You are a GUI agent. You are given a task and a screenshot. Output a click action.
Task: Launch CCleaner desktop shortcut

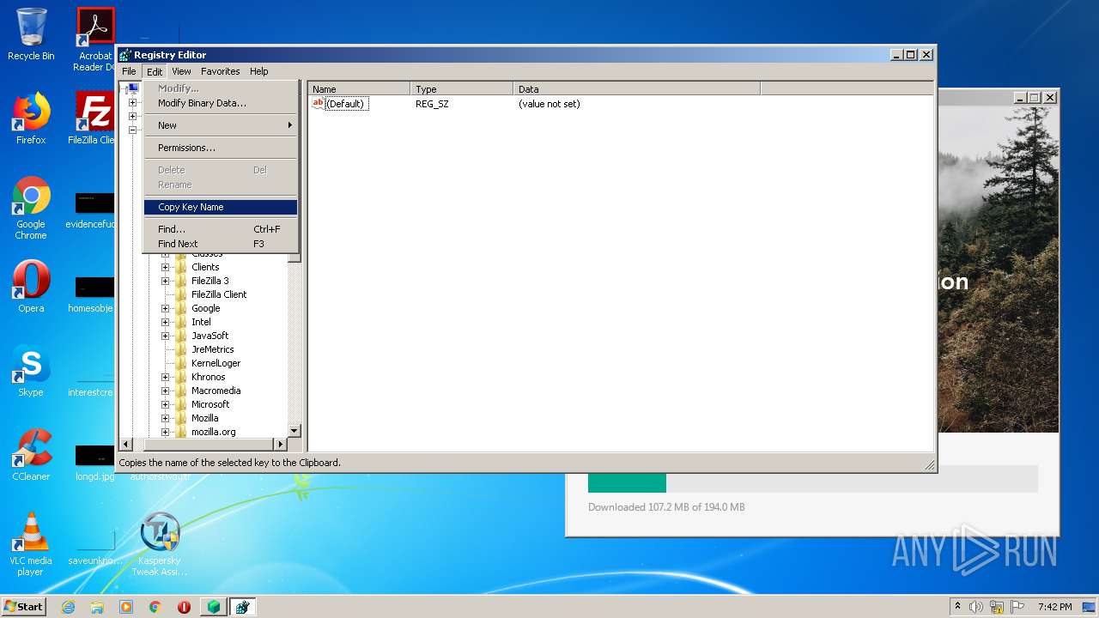[x=31, y=455]
